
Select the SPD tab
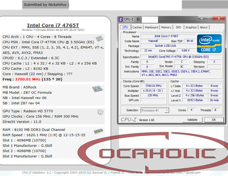tap(178, 27)
